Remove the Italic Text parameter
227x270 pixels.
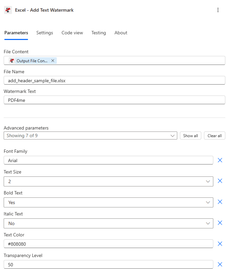point(220,223)
